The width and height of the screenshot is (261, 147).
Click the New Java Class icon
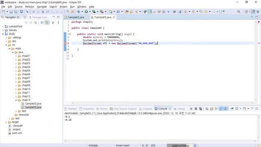point(118,12)
